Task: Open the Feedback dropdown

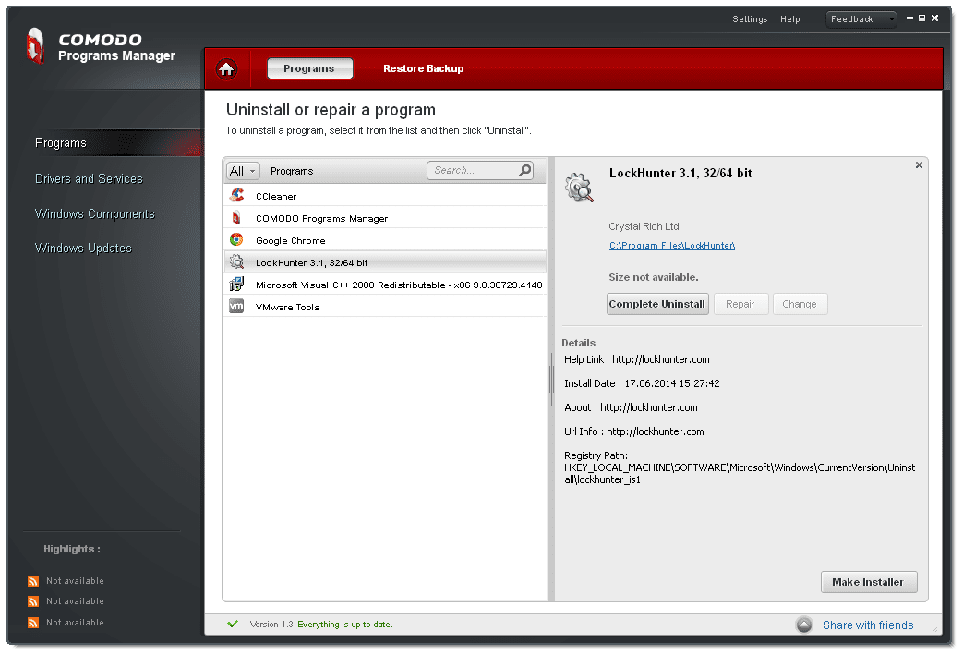Action: click(x=861, y=19)
